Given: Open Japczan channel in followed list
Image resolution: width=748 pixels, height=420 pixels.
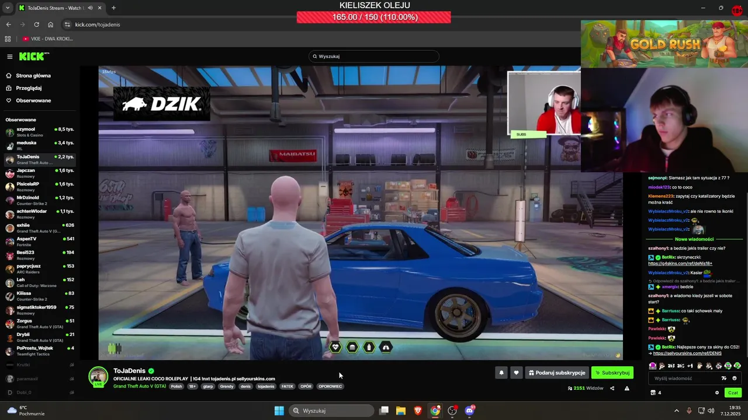Looking at the screenshot, I should coord(40,173).
